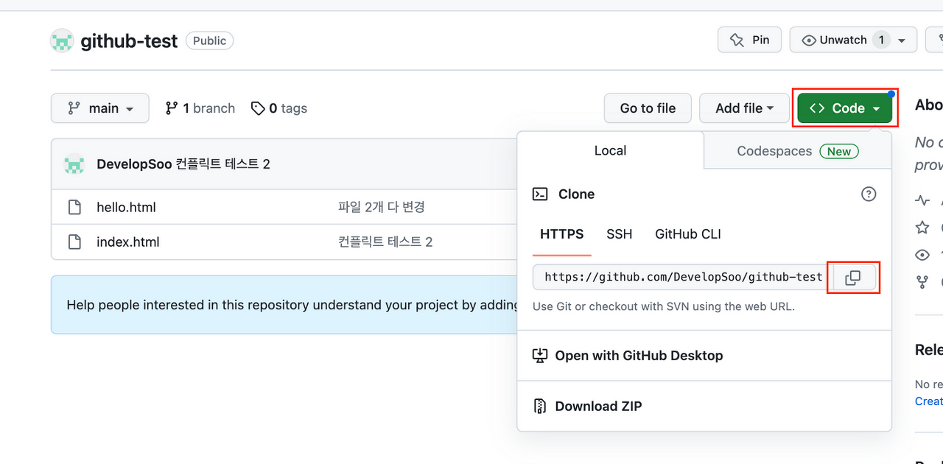Open the 1 branch link

pyautogui.click(x=200, y=108)
